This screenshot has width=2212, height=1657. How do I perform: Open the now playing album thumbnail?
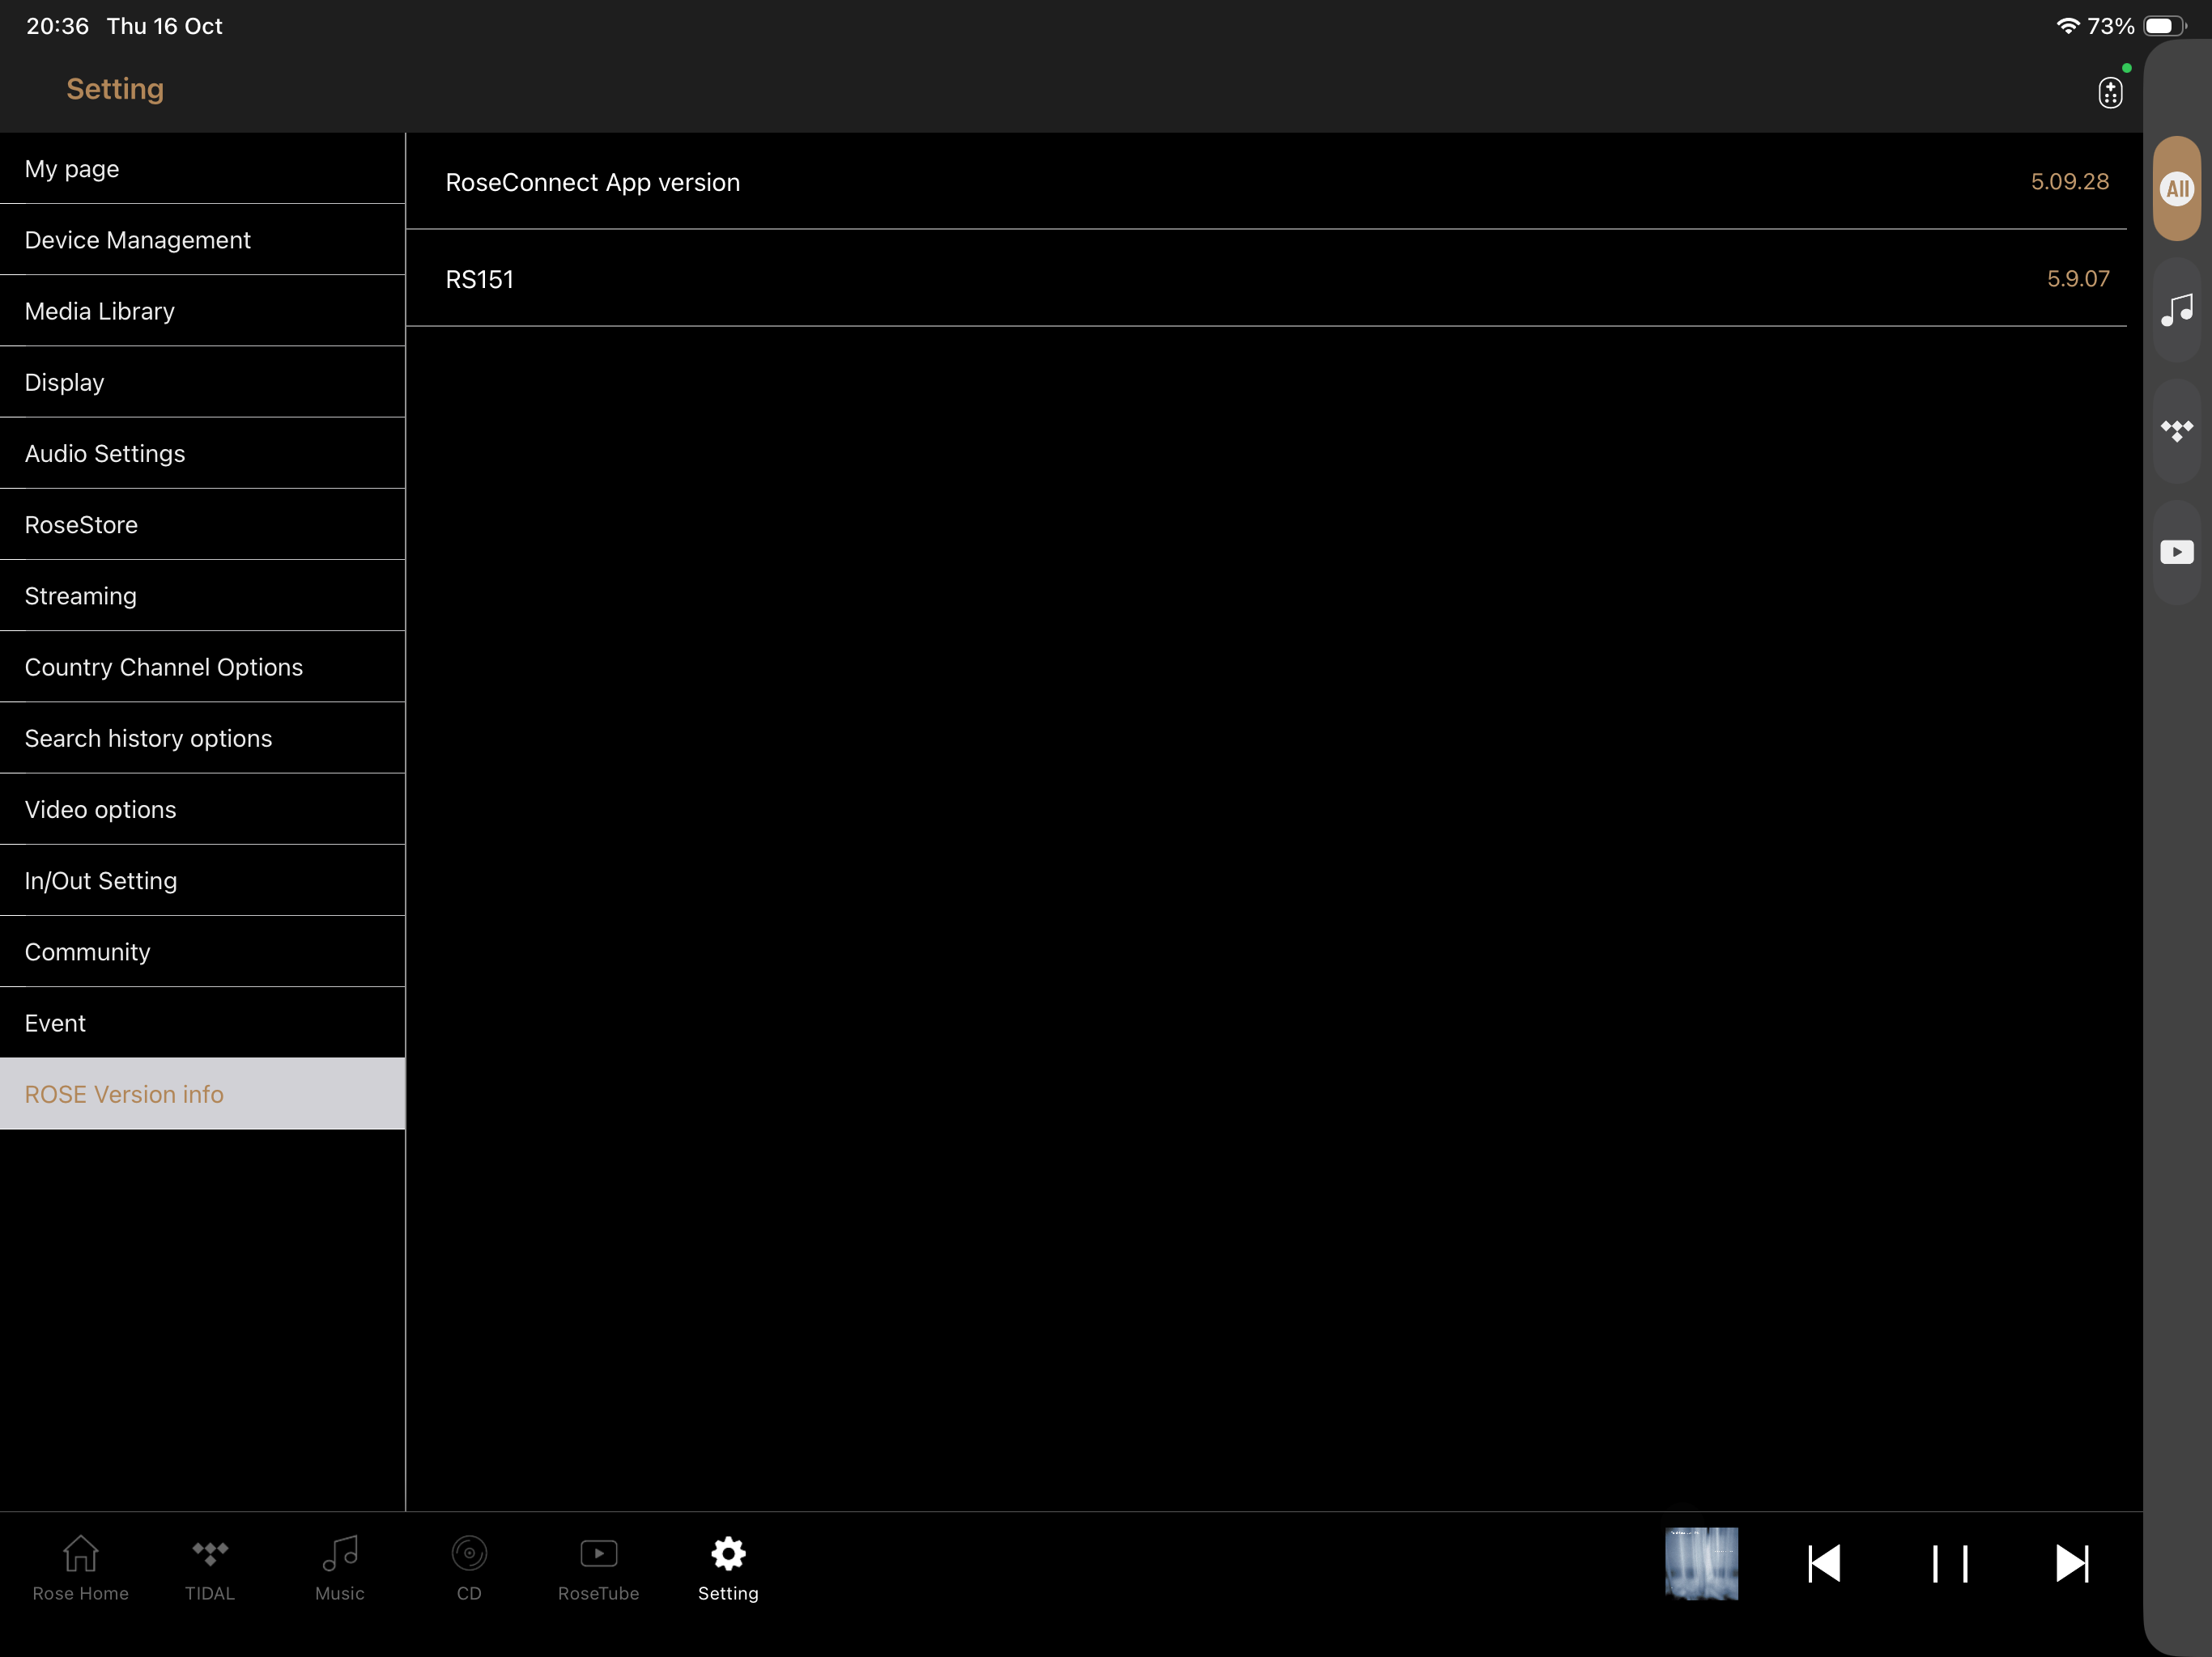click(1701, 1563)
